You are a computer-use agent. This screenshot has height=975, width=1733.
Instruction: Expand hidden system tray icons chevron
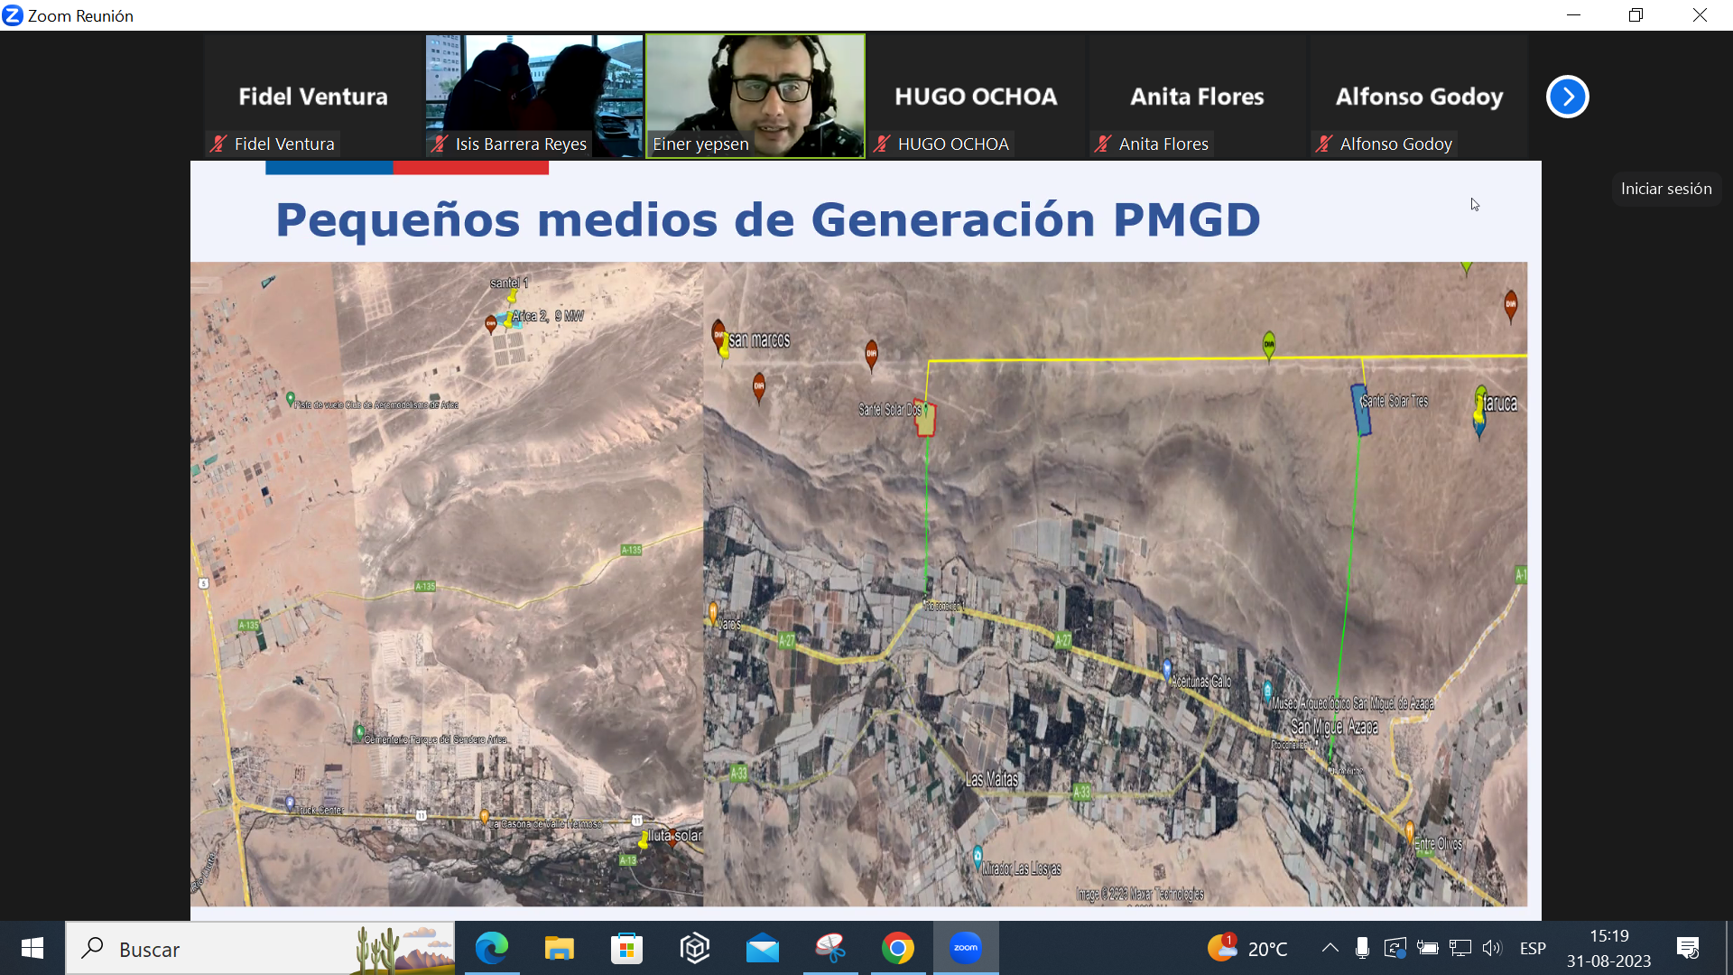1330,948
